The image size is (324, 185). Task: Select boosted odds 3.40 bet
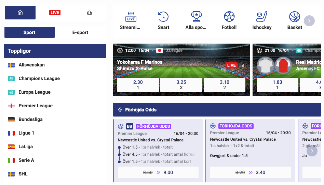251,172
